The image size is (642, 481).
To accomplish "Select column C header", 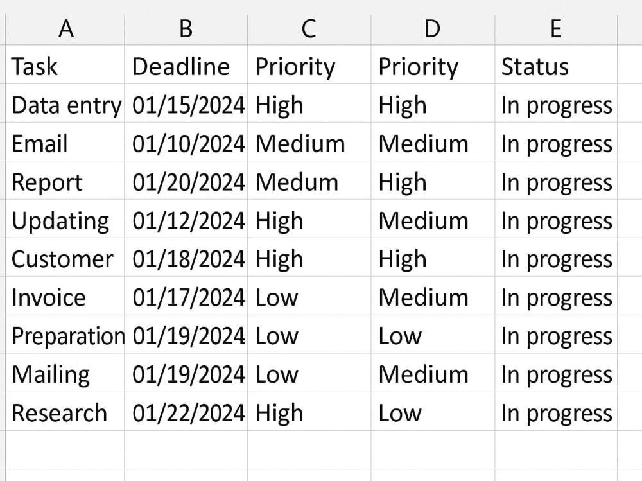I will (309, 30).
